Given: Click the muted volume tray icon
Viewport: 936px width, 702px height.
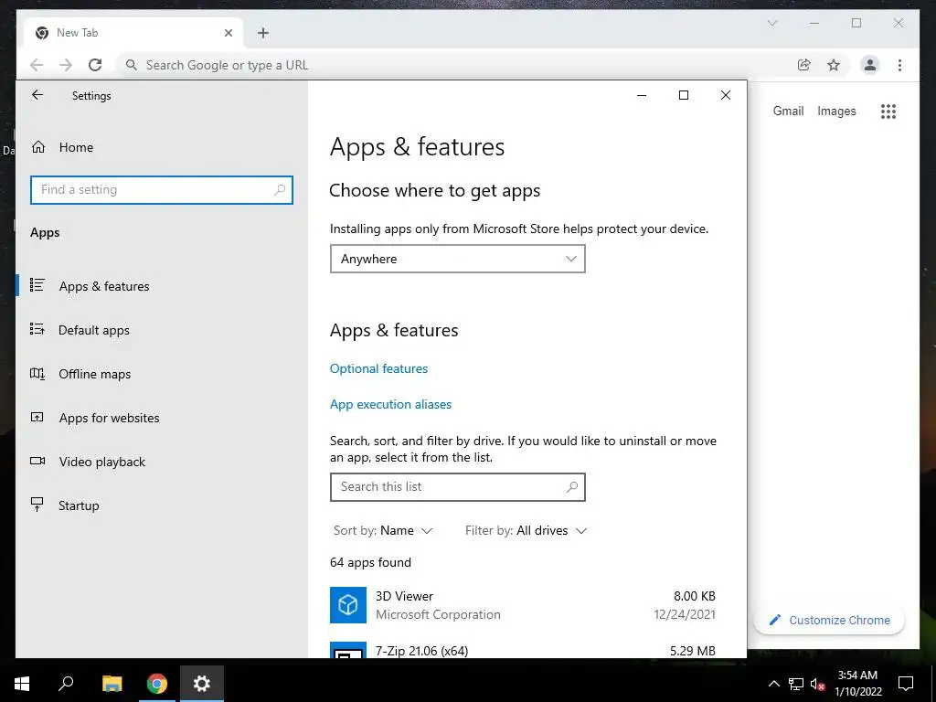Looking at the screenshot, I should tap(817, 684).
